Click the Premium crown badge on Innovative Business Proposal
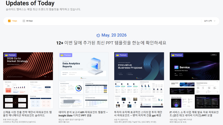The width and height of the screenshot is (223, 125). pyautogui.click(x=121, y=55)
